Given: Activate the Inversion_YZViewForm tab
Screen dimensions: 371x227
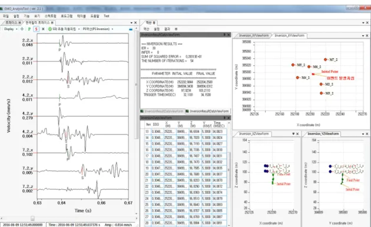Looking at the screenshot, I should coord(323,134).
